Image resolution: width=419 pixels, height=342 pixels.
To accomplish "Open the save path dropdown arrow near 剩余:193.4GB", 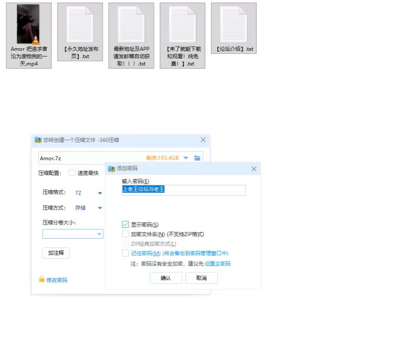I will (x=185, y=158).
